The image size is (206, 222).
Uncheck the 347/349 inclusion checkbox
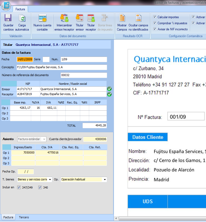pos(19,188)
